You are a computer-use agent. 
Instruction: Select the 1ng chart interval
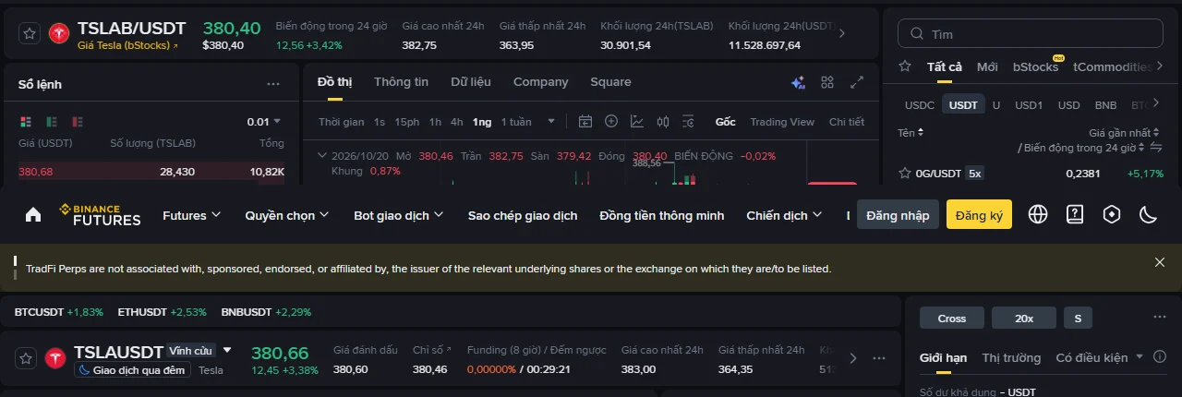pyautogui.click(x=482, y=122)
